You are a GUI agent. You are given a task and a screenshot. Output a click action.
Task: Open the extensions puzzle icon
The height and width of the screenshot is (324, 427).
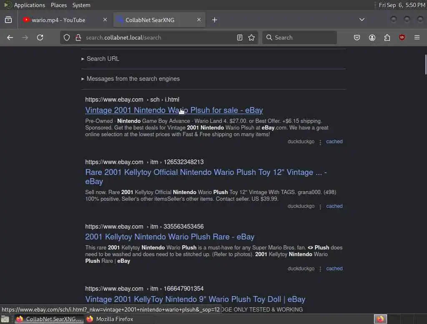pos(387,37)
